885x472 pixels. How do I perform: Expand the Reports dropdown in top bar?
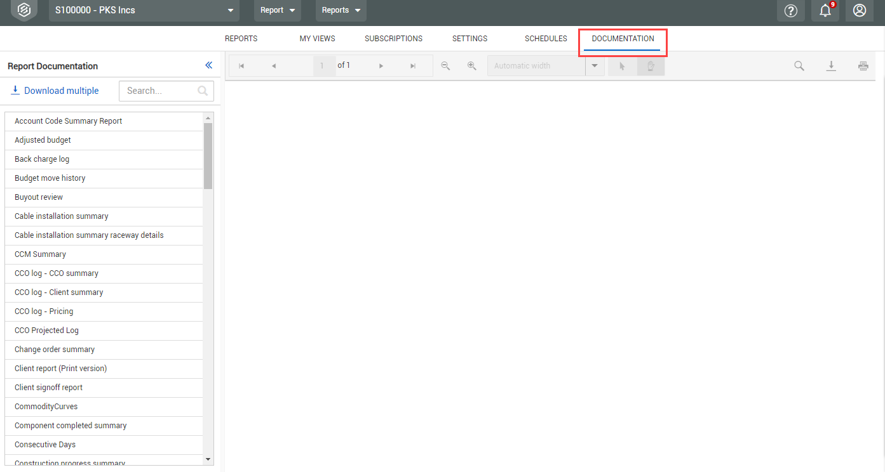pyautogui.click(x=341, y=10)
